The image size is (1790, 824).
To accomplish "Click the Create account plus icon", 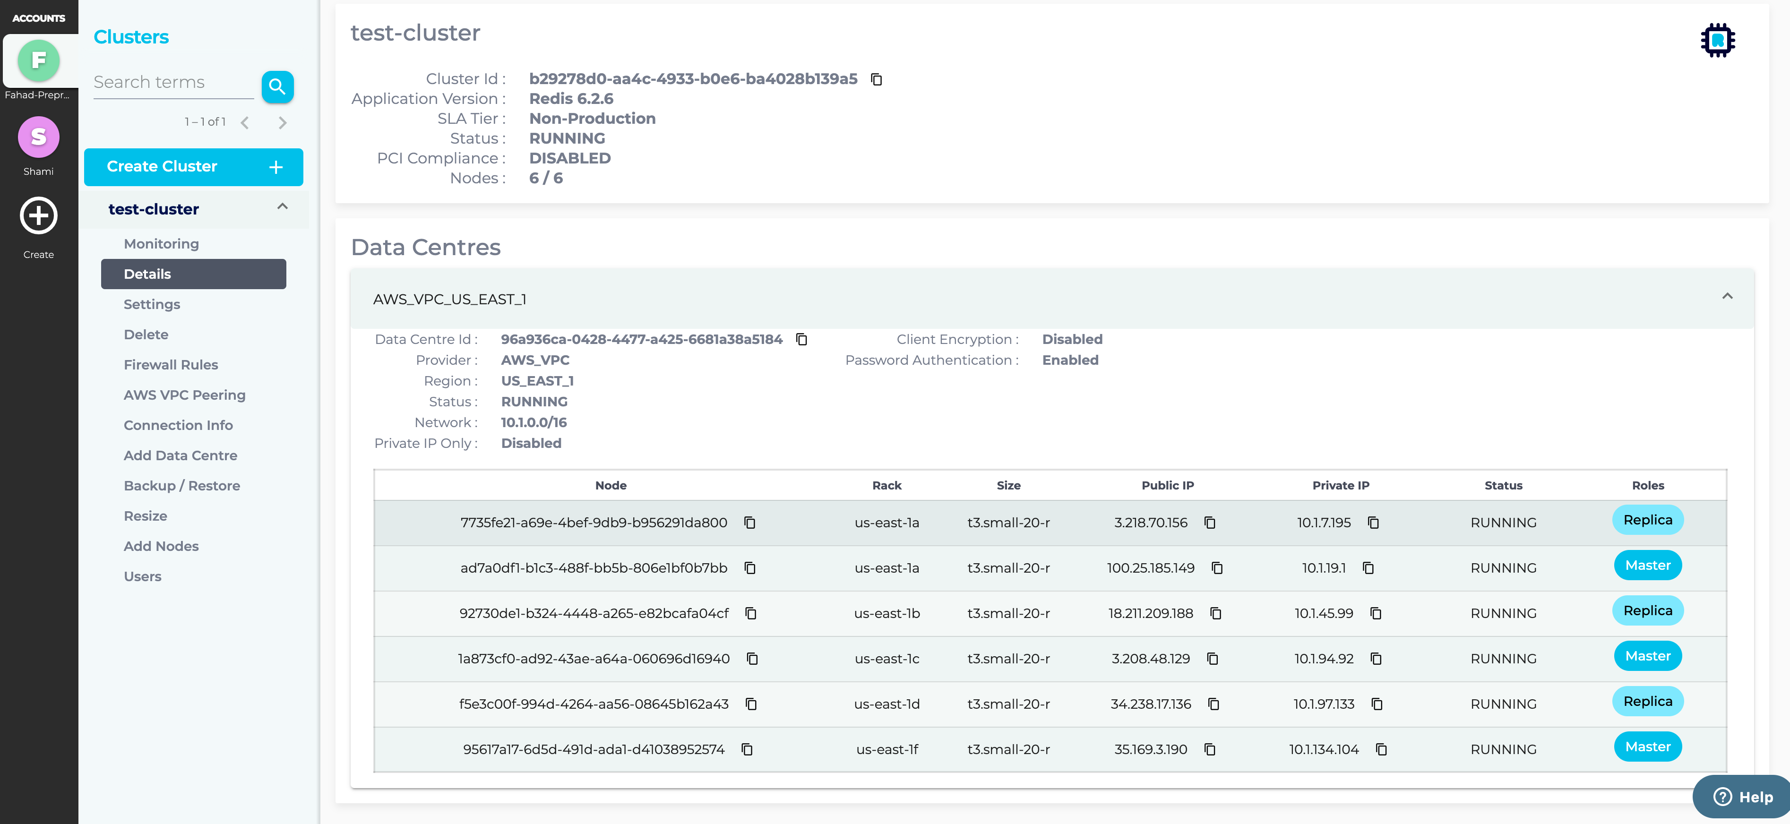I will (38, 215).
